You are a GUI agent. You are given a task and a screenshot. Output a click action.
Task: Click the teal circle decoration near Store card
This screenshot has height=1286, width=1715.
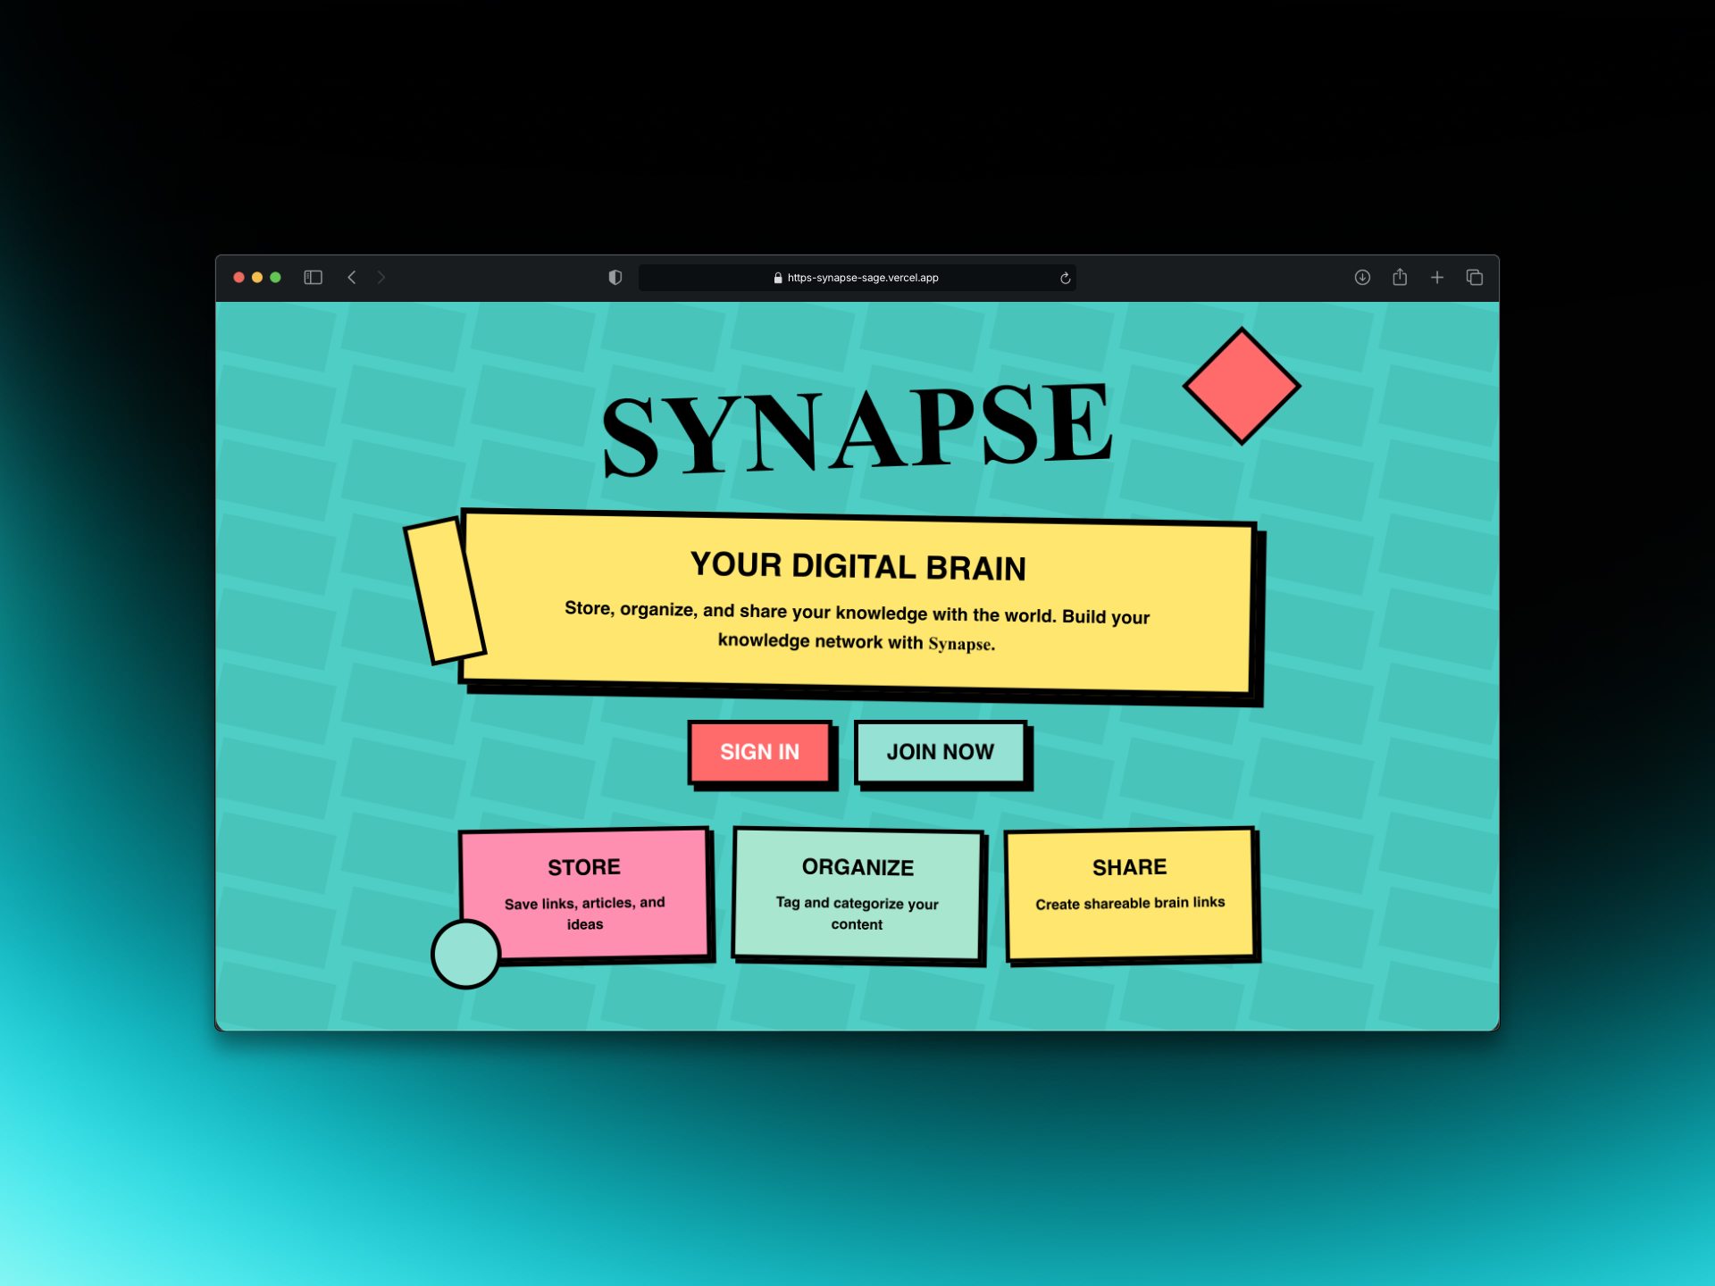[465, 954]
